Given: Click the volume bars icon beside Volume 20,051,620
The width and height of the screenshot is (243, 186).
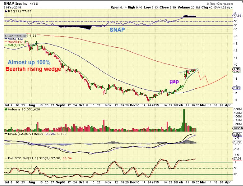Looking at the screenshot, I should coord(6,109).
